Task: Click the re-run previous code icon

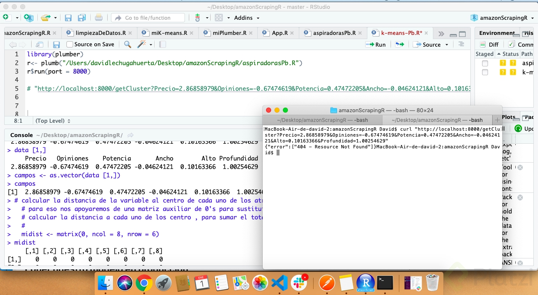Action: pyautogui.click(x=400, y=44)
